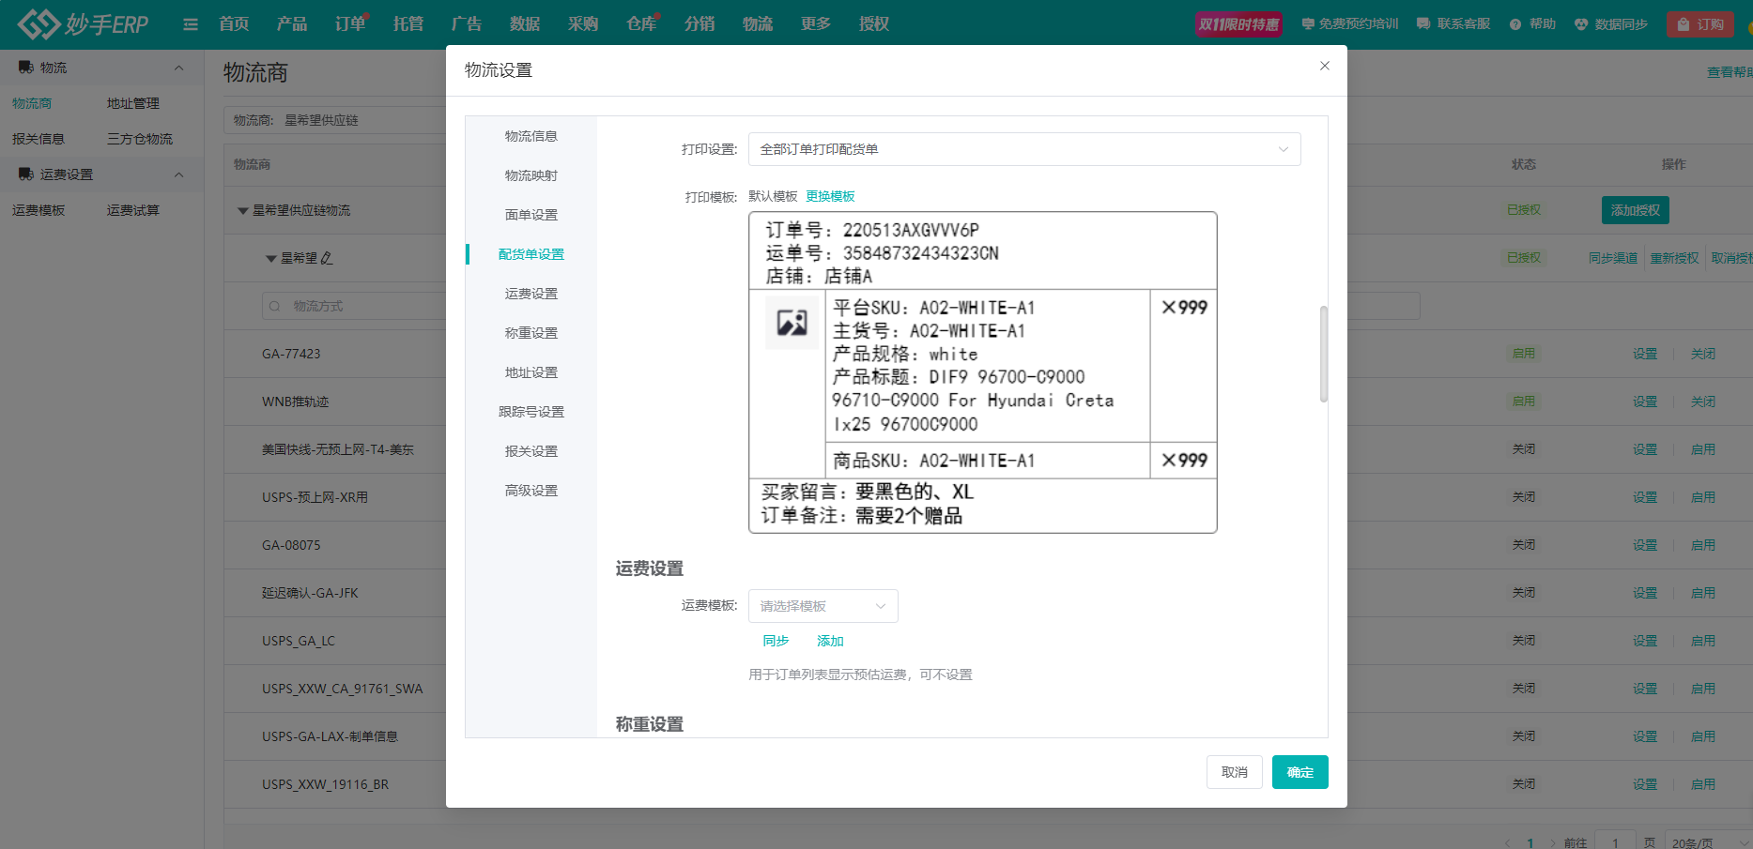The height and width of the screenshot is (849, 1753).
Task: Click the 数据同步 sync icon
Action: pyautogui.click(x=1581, y=24)
